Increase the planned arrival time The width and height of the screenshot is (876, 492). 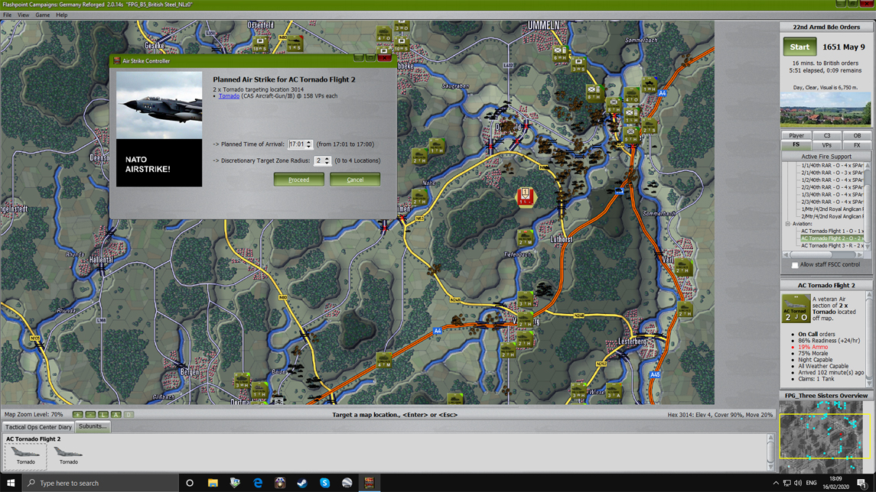309,142
